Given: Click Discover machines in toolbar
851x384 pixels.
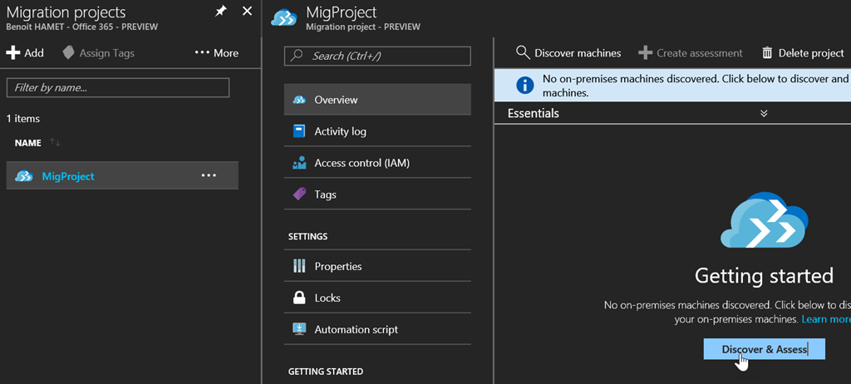Looking at the screenshot, I should tap(568, 52).
